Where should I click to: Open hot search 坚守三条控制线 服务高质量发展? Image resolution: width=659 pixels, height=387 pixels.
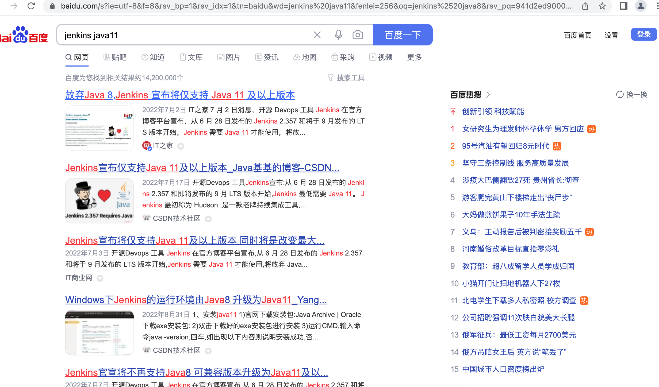(x=515, y=163)
